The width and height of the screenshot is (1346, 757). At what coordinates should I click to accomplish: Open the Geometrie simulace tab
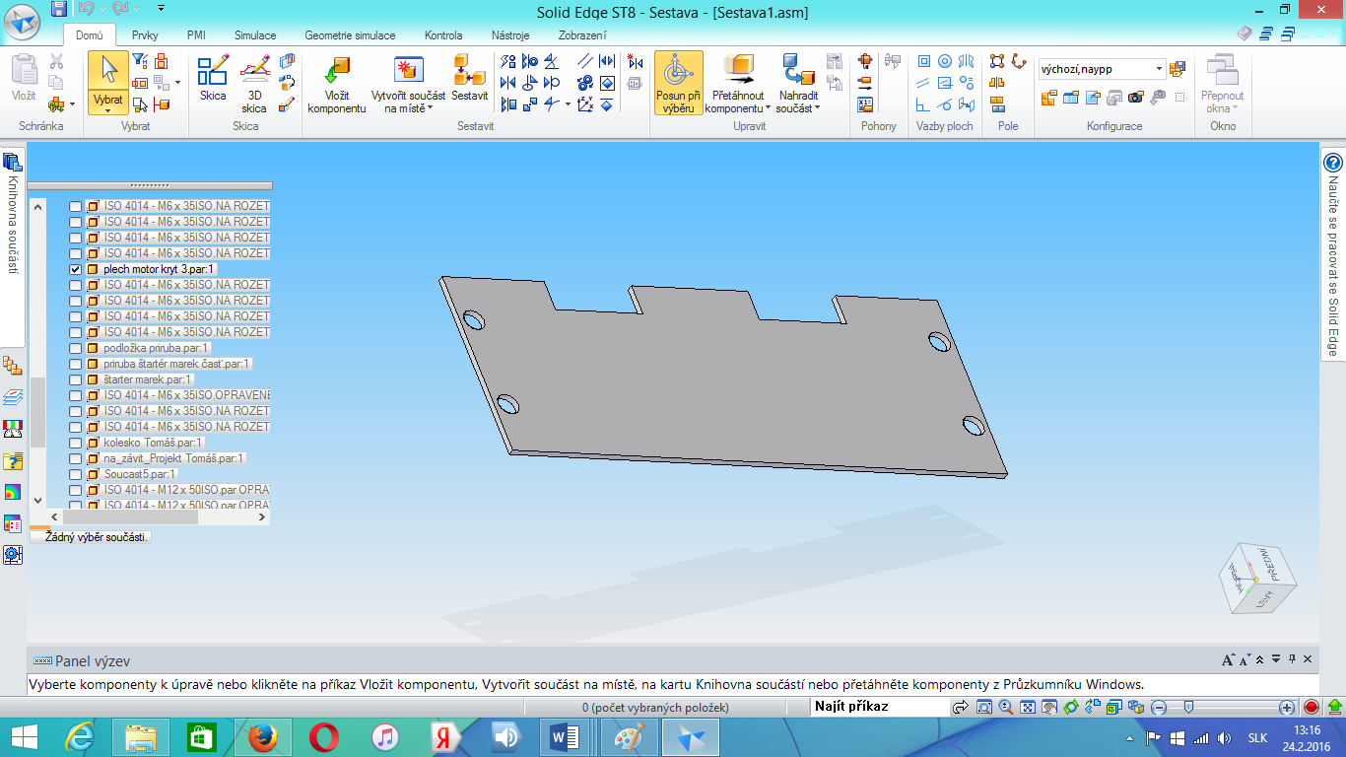point(350,35)
